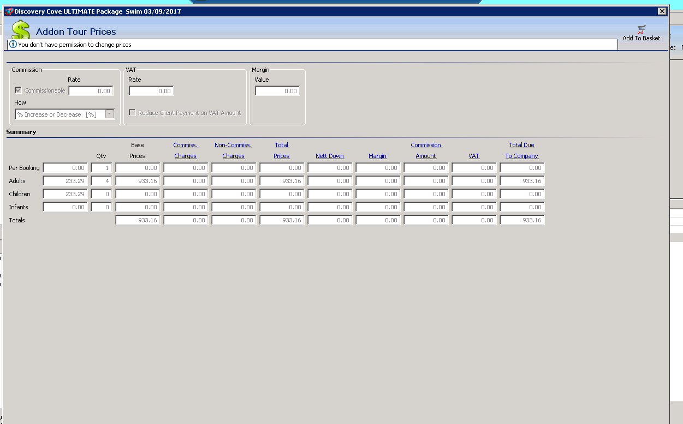Open the Commiss. Charges column link
Image resolution: width=683 pixels, height=424 pixels.
186,150
